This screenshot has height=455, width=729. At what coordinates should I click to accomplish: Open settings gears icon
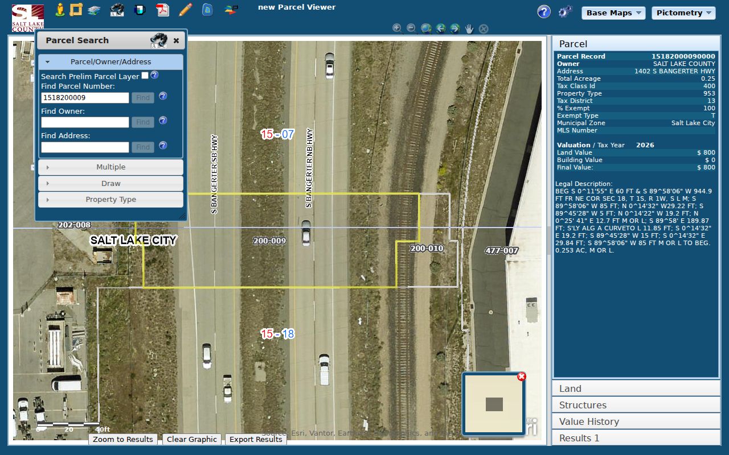click(x=564, y=11)
